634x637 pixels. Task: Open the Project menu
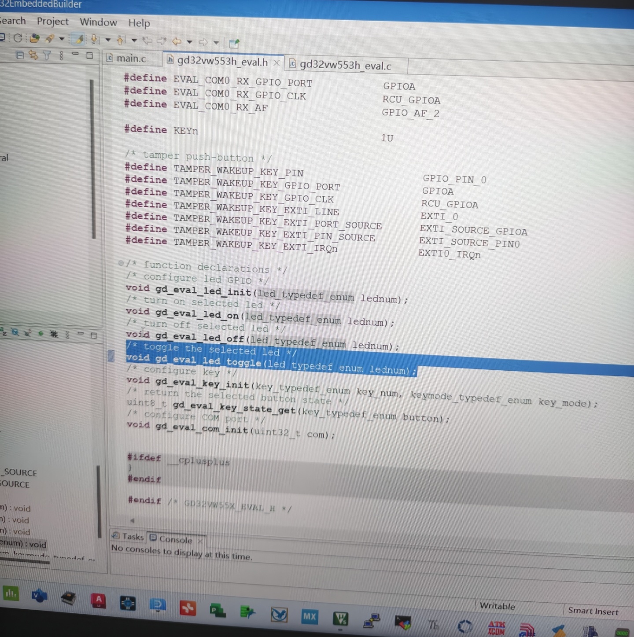click(x=52, y=21)
